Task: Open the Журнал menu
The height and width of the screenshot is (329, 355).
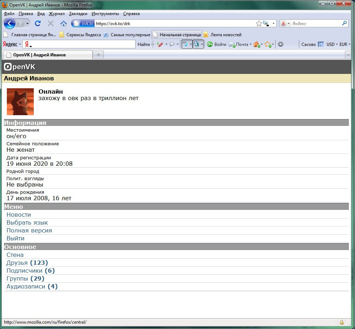Action: pos(57,14)
